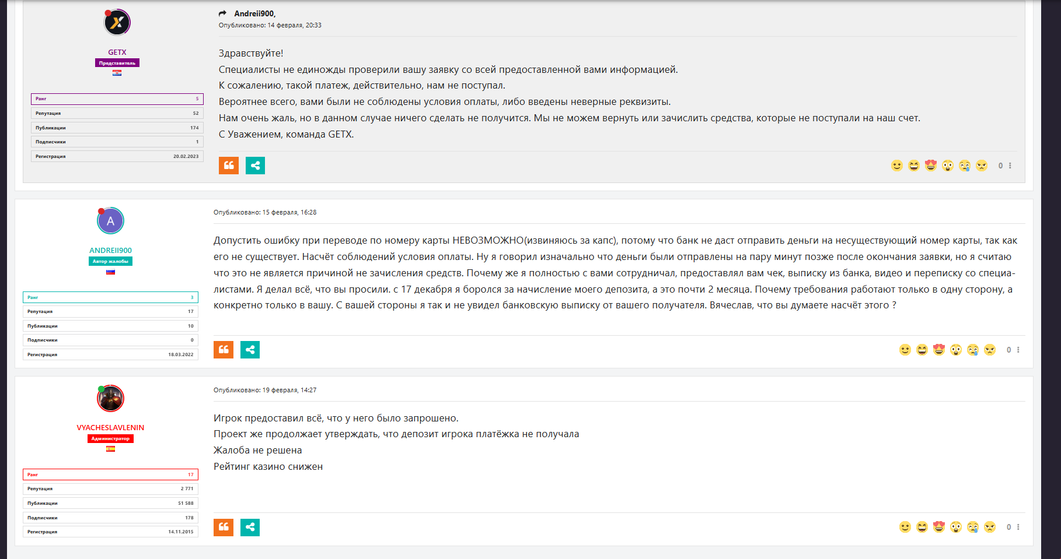The height and width of the screenshot is (559, 1061).
Task: Expand options menu on VYACHESLAVLENIN's post
Action: [x=1018, y=527]
